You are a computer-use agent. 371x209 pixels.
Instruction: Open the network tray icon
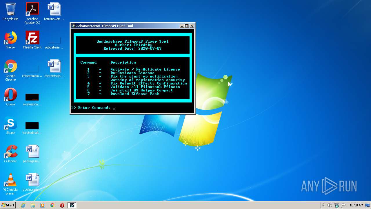tap(337, 205)
